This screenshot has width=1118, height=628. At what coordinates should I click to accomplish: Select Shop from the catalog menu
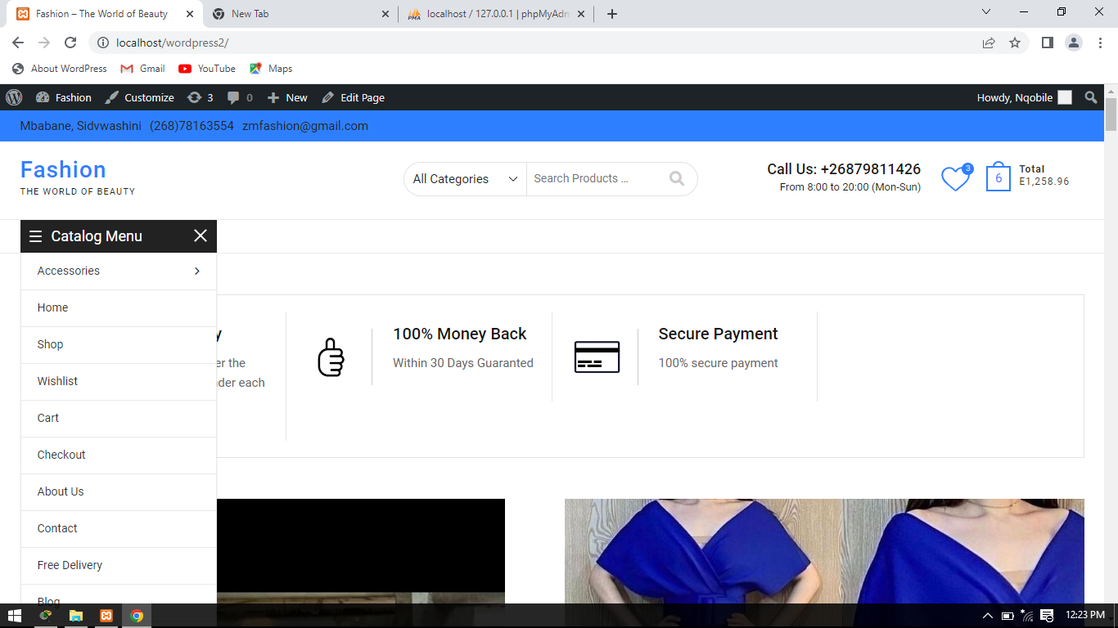point(50,344)
